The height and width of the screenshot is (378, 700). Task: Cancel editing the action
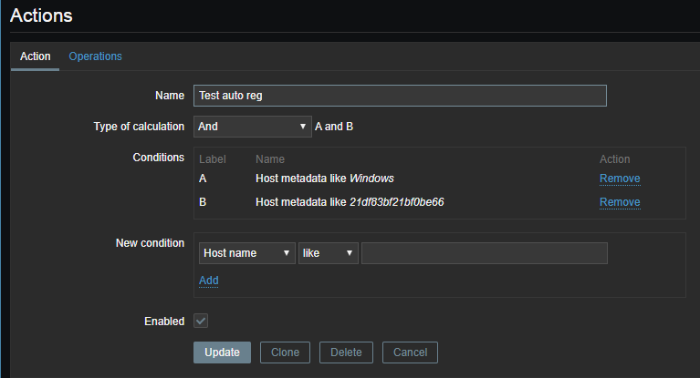pyautogui.click(x=410, y=352)
